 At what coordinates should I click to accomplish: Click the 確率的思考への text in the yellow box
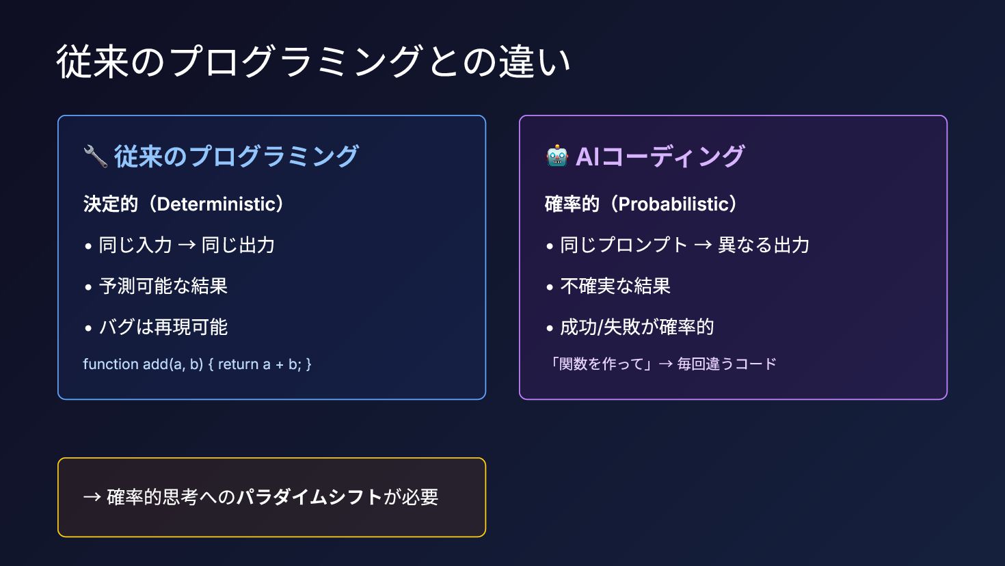pos(171,497)
